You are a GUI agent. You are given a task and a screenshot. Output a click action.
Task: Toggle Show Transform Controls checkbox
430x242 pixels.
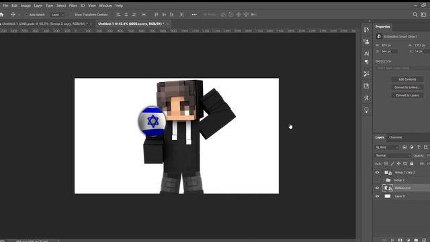(72, 15)
